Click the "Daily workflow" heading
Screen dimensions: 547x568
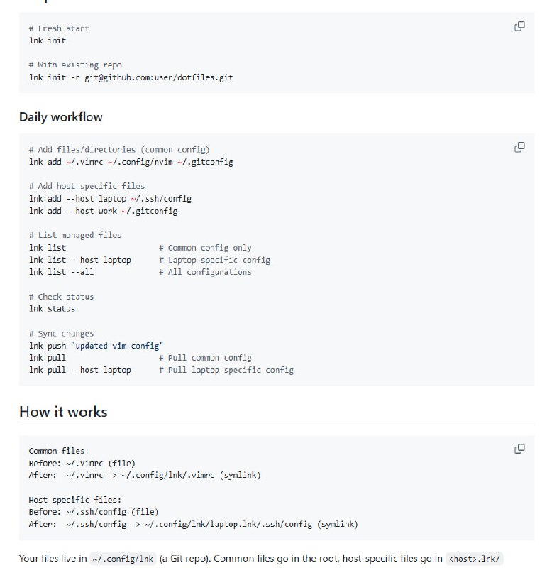coord(61,117)
